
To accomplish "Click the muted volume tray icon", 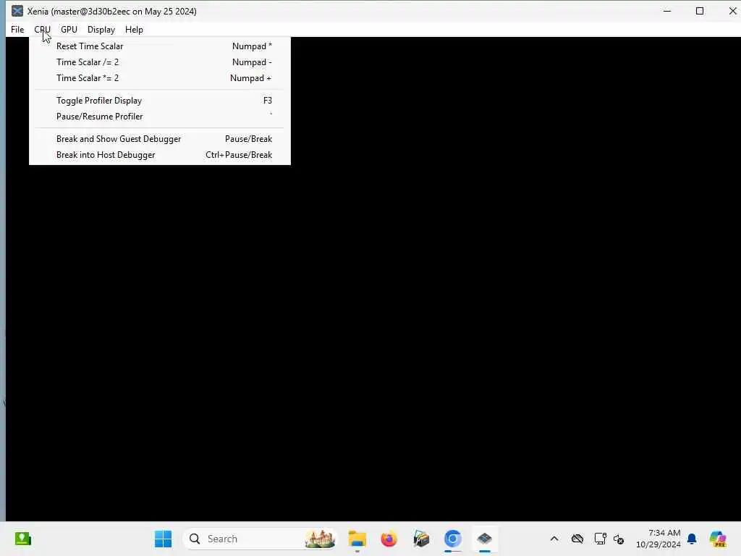I will click(619, 539).
